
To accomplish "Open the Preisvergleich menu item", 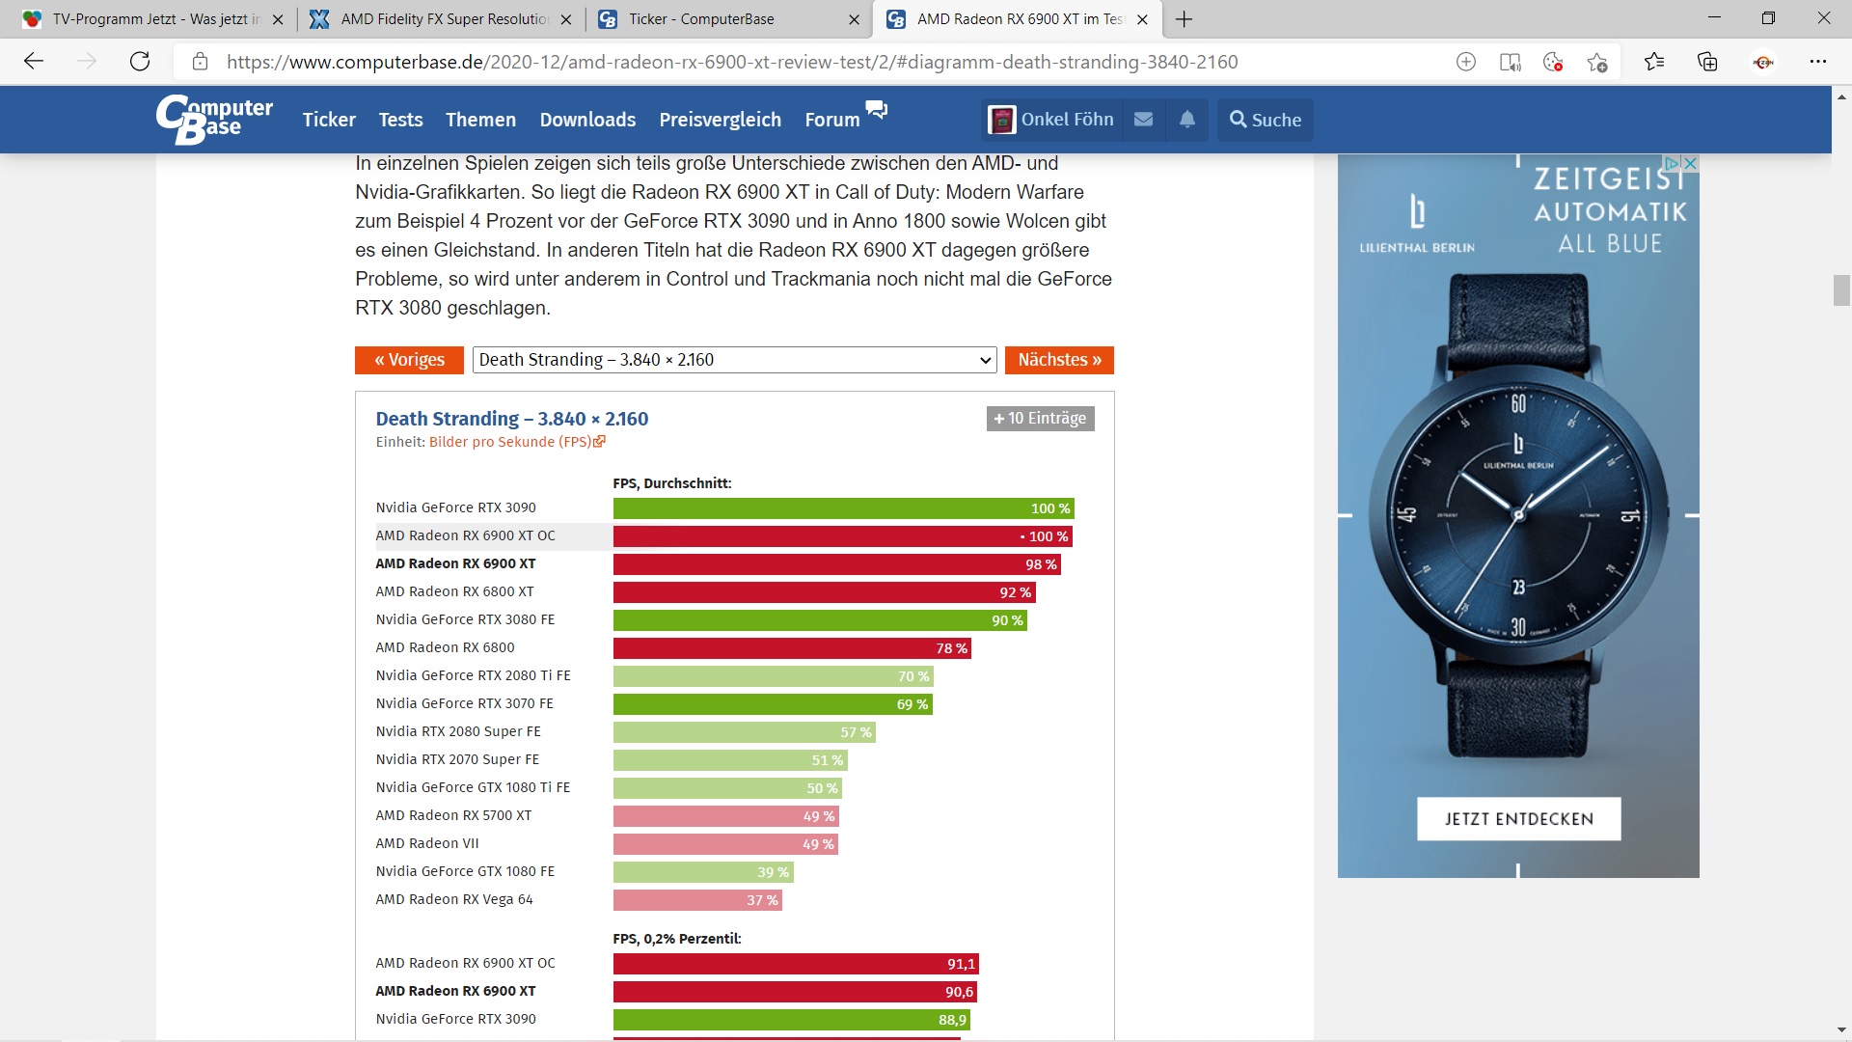I will [x=720, y=120].
